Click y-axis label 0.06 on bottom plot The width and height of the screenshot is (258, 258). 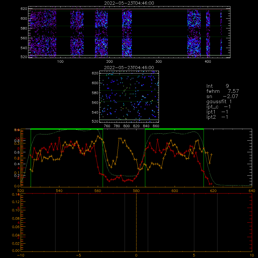(16, 227)
